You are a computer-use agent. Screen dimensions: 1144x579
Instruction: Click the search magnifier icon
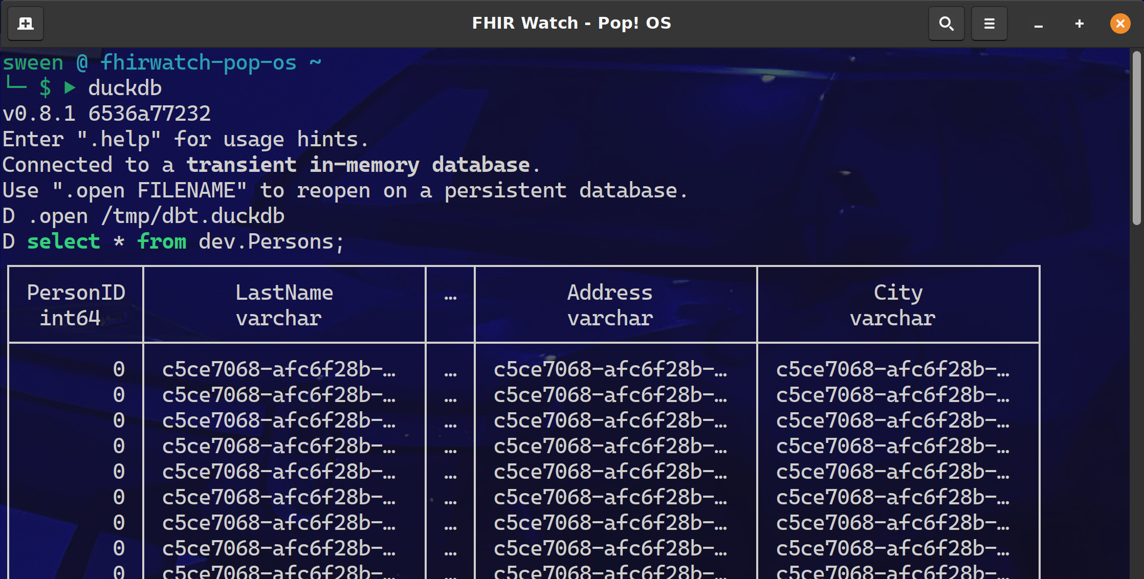[x=946, y=24]
